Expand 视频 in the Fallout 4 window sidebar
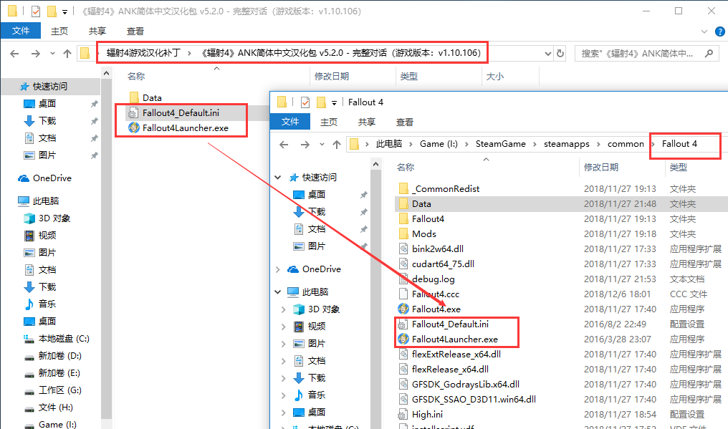The height and width of the screenshot is (429, 728). (283, 327)
